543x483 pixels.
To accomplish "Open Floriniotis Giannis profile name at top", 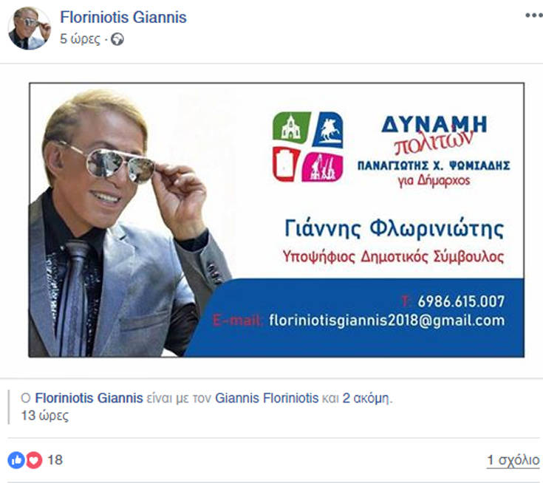I will [x=123, y=17].
